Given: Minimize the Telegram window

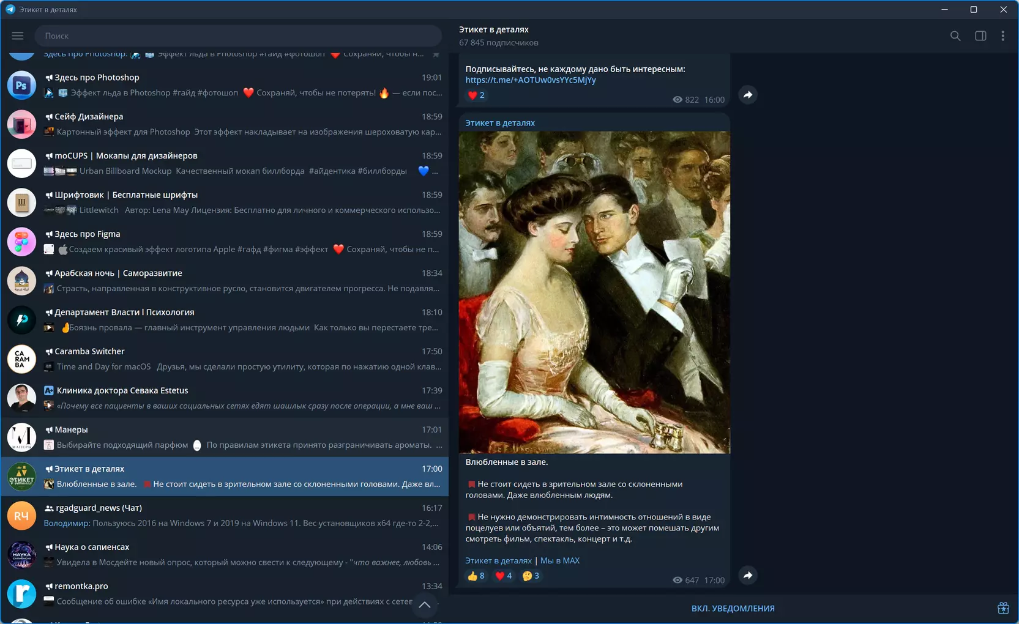Looking at the screenshot, I should tap(944, 9).
